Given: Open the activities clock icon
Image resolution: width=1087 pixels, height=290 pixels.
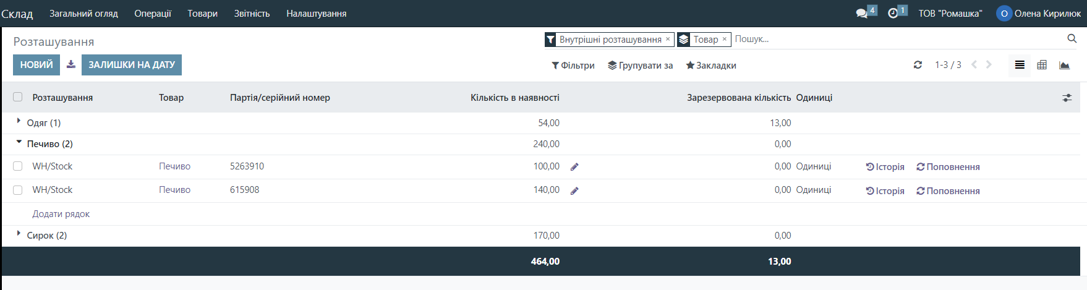Looking at the screenshot, I should point(893,14).
